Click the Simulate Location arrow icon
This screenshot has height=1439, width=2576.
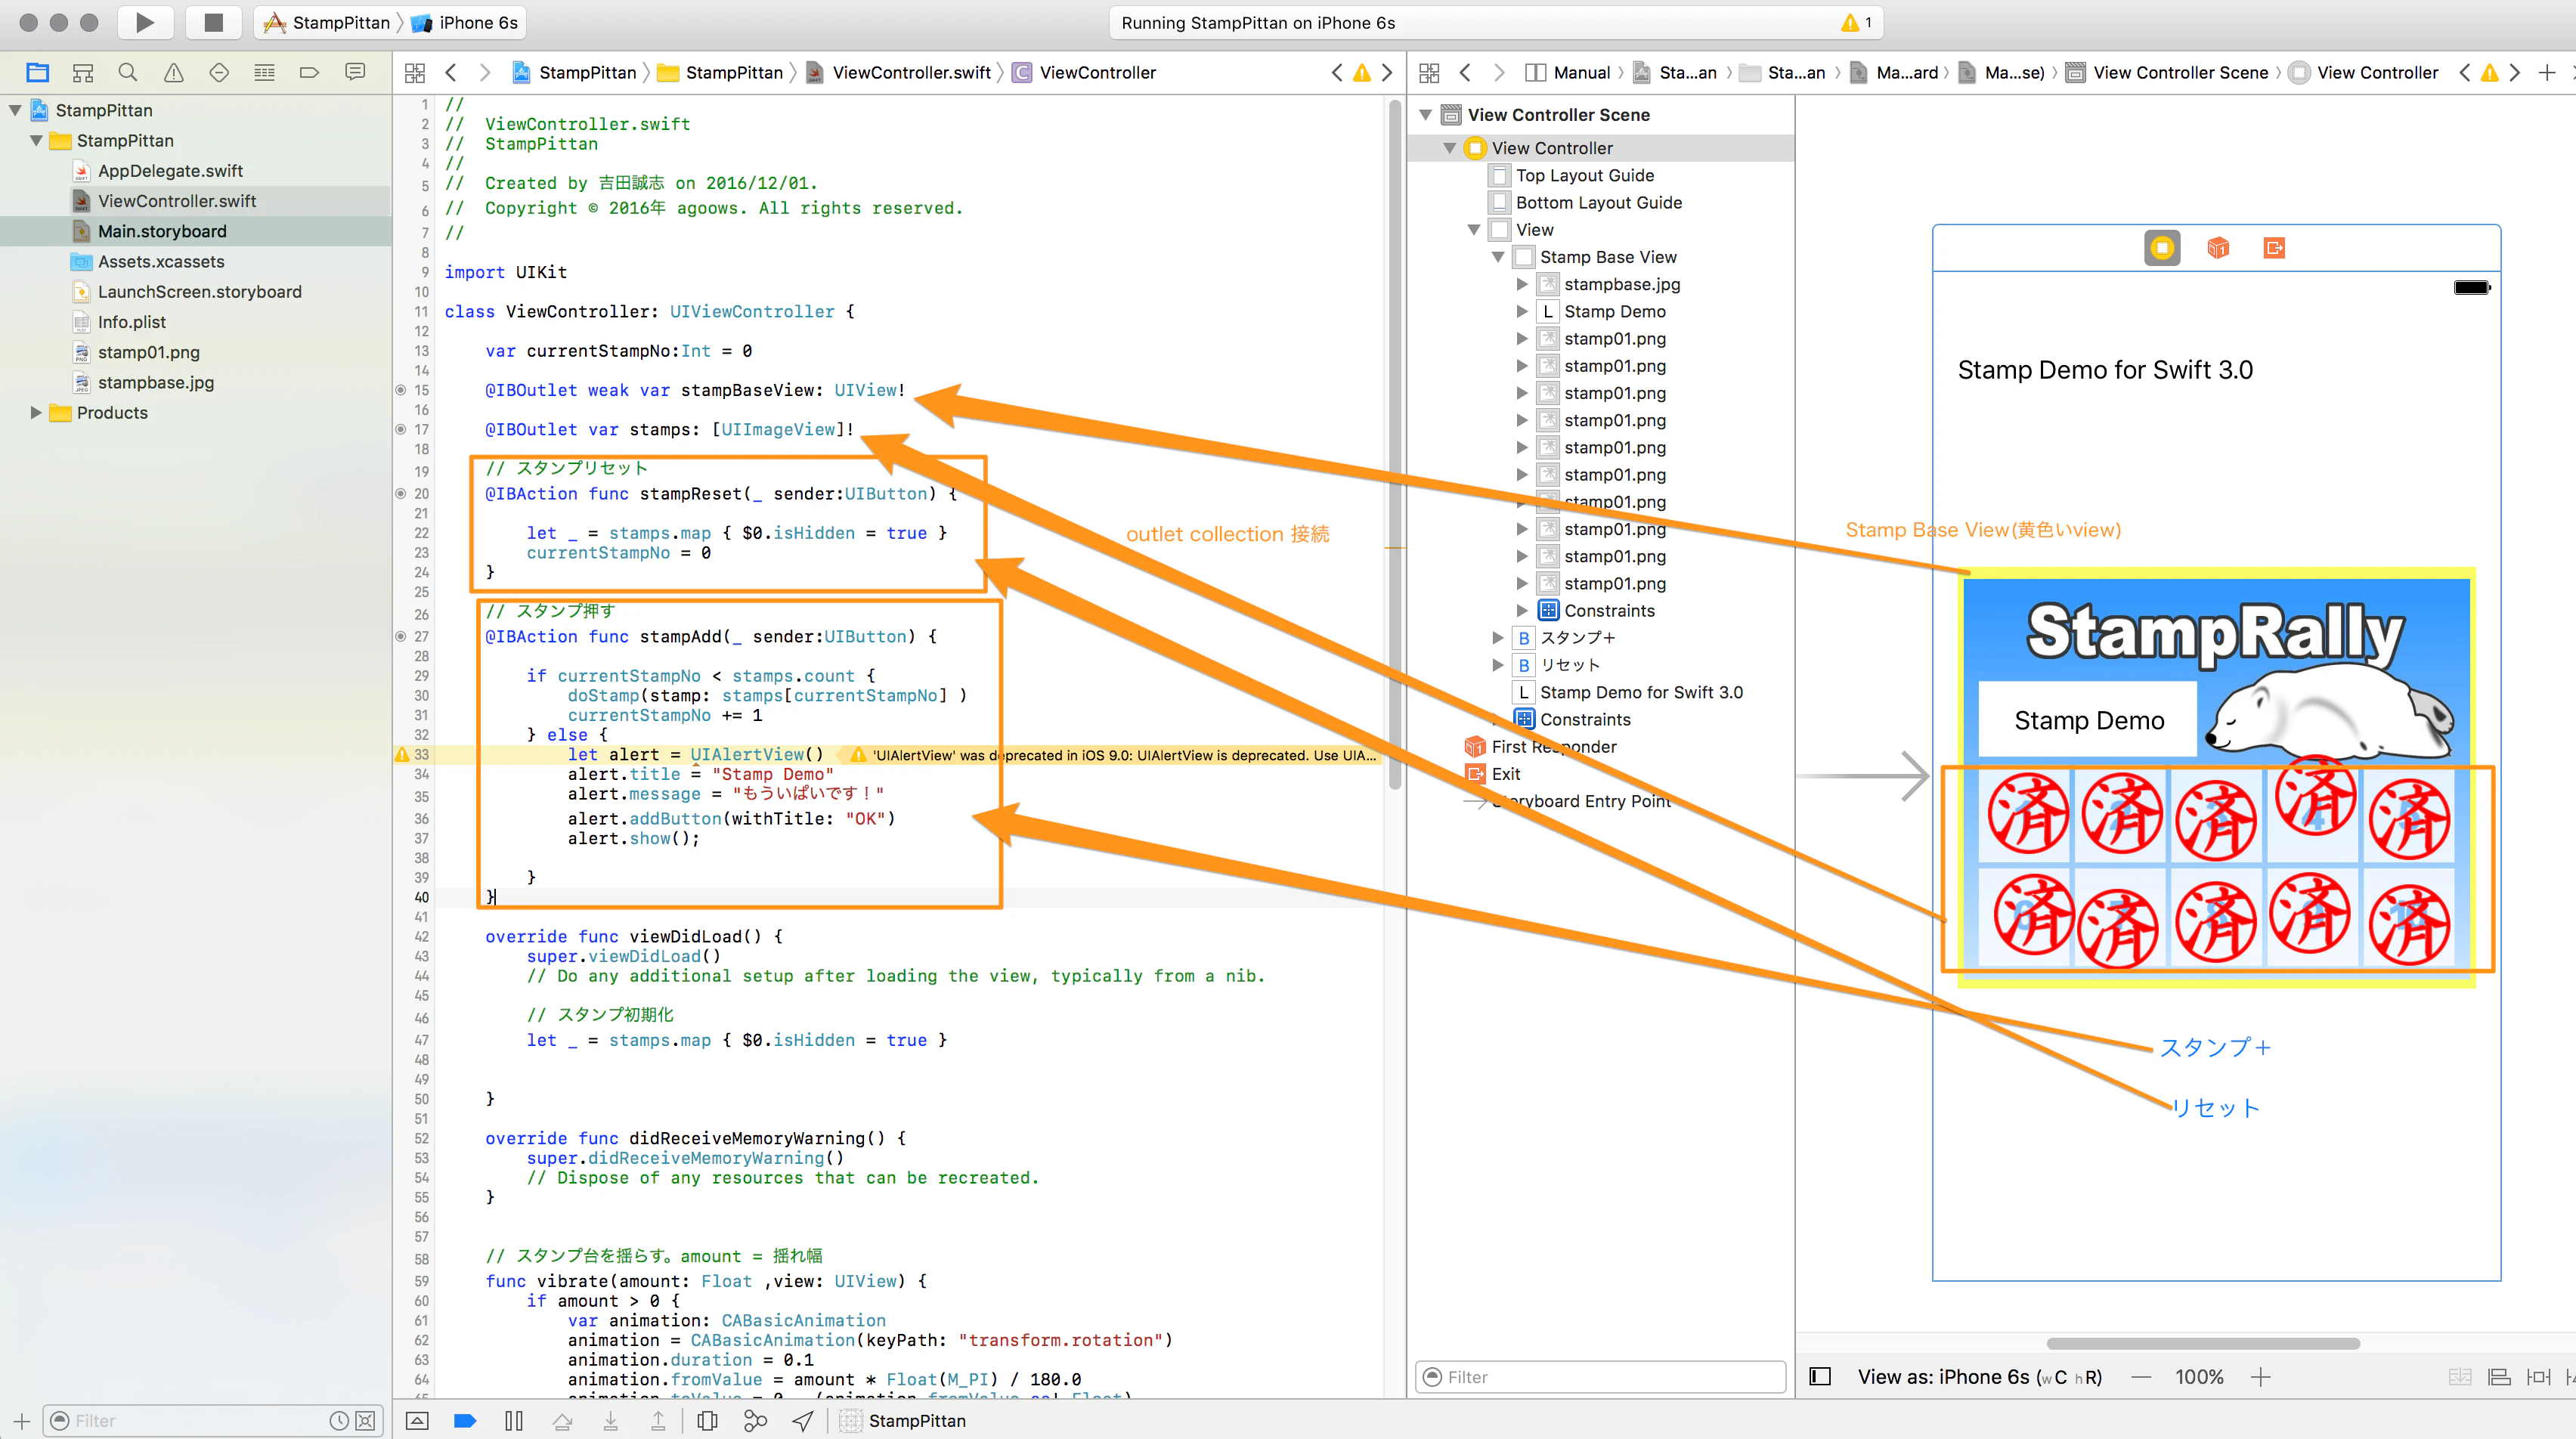[x=803, y=1421]
